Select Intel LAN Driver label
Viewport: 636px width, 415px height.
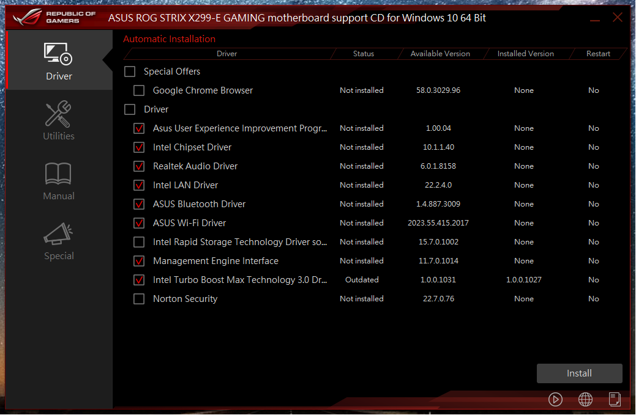pyautogui.click(x=185, y=185)
